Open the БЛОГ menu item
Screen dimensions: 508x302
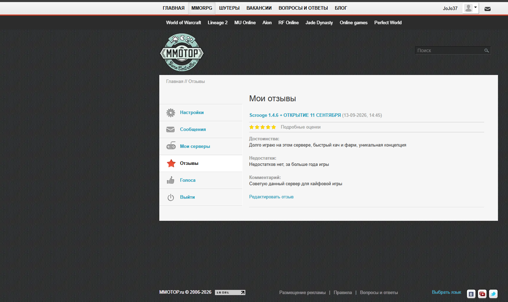point(341,8)
